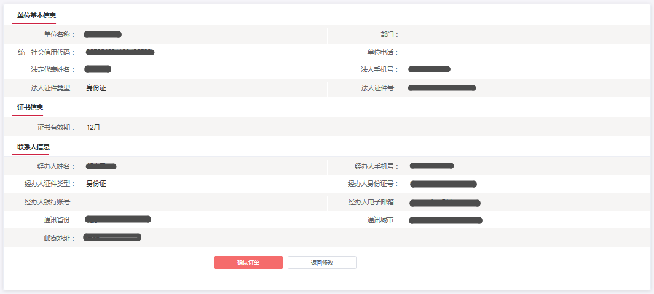Click the redacted 经办人手机号 value

click(431, 166)
